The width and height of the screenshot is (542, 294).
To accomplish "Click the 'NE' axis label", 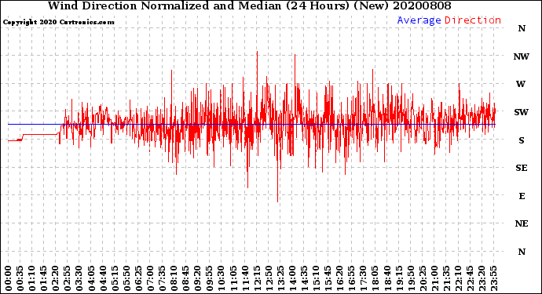I will point(522,224).
